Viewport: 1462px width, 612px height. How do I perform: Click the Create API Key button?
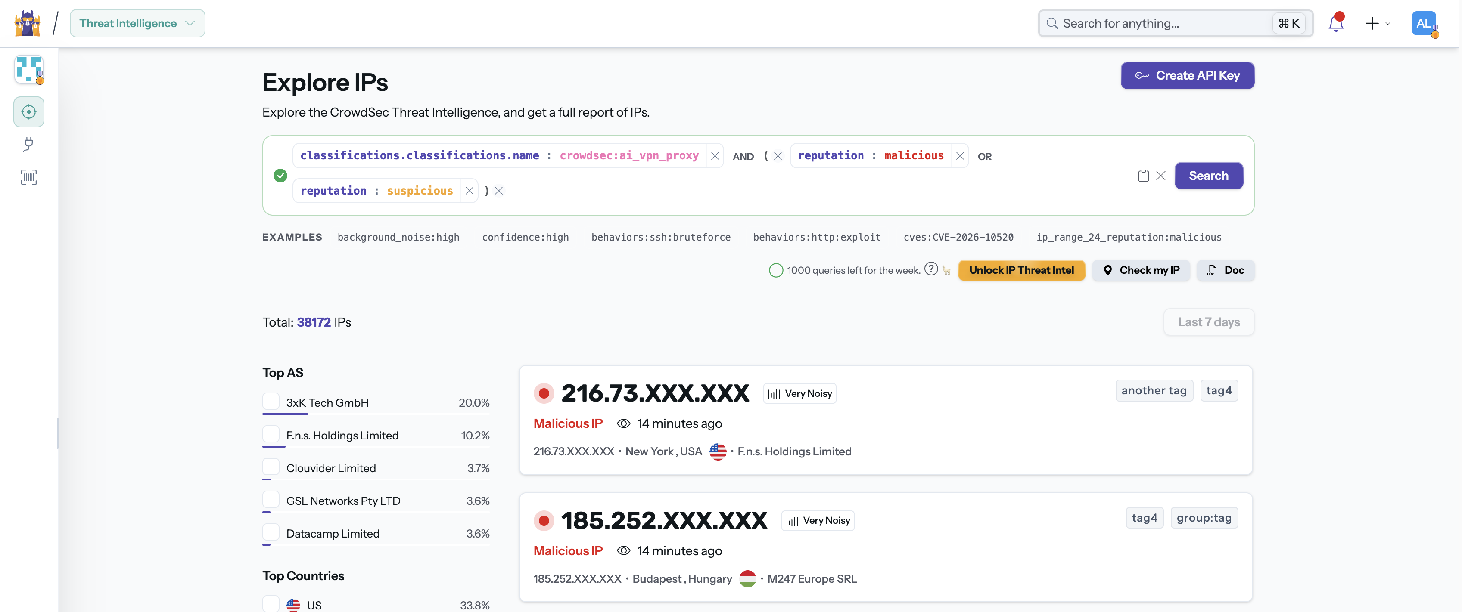1187,75
